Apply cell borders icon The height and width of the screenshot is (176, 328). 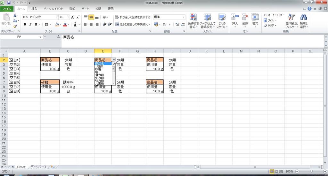click(x=46, y=24)
